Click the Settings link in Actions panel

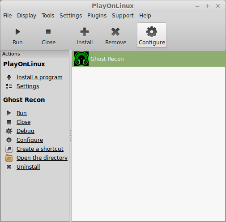pos(28,86)
